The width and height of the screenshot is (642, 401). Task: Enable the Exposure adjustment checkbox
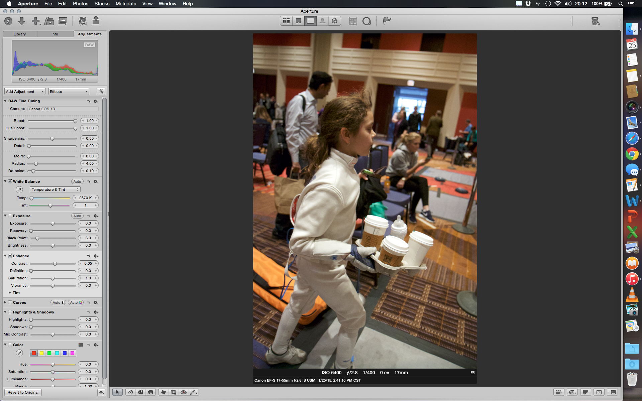[10, 216]
